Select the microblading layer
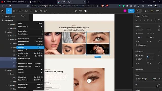 pyautogui.click(x=9, y=20)
